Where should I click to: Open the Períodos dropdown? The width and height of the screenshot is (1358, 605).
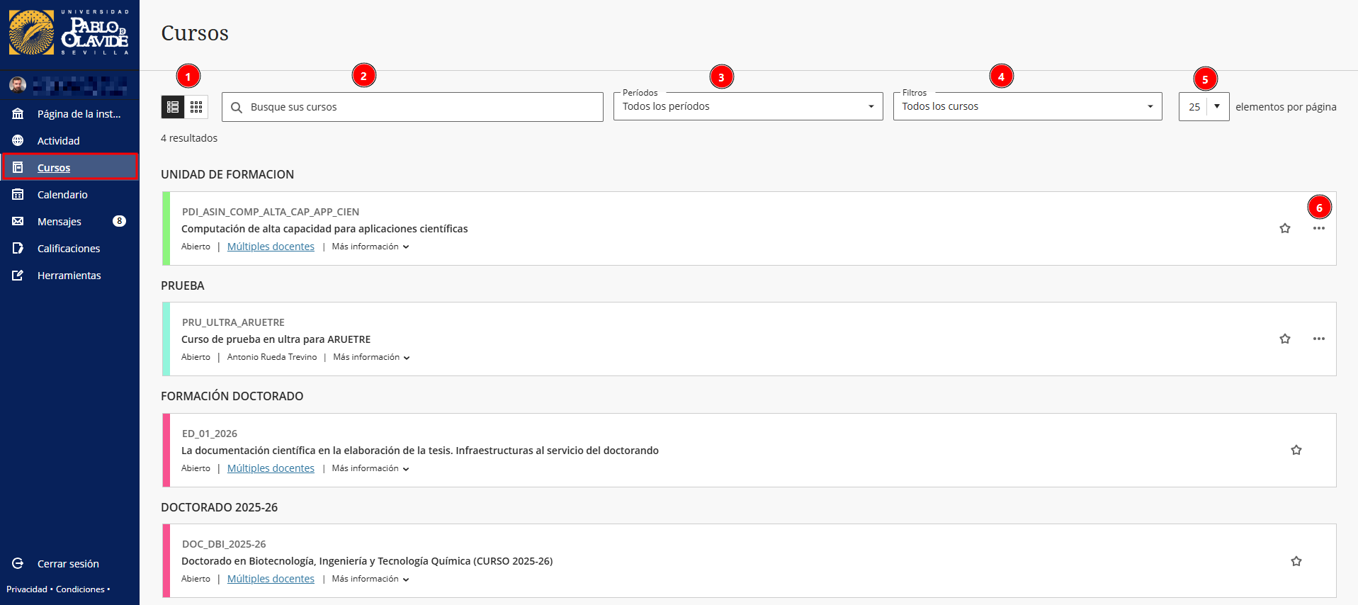click(x=747, y=106)
